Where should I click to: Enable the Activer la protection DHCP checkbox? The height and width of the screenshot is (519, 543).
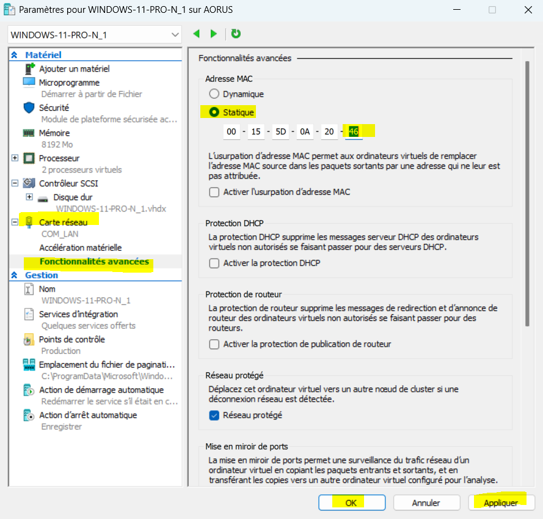pyautogui.click(x=214, y=263)
